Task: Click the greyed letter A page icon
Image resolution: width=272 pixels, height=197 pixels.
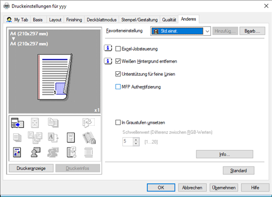Action: (53, 137)
